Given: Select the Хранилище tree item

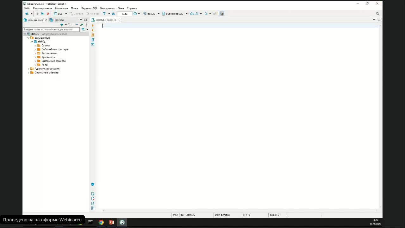Looking at the screenshot, I should 48,57.
